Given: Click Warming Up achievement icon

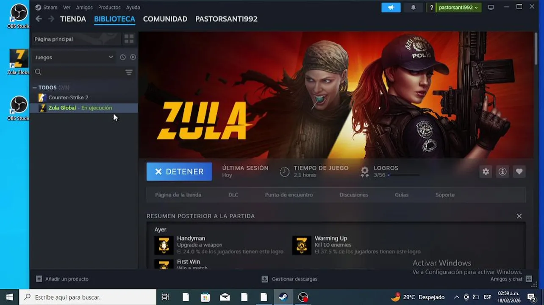Looking at the screenshot, I should tap(302, 245).
